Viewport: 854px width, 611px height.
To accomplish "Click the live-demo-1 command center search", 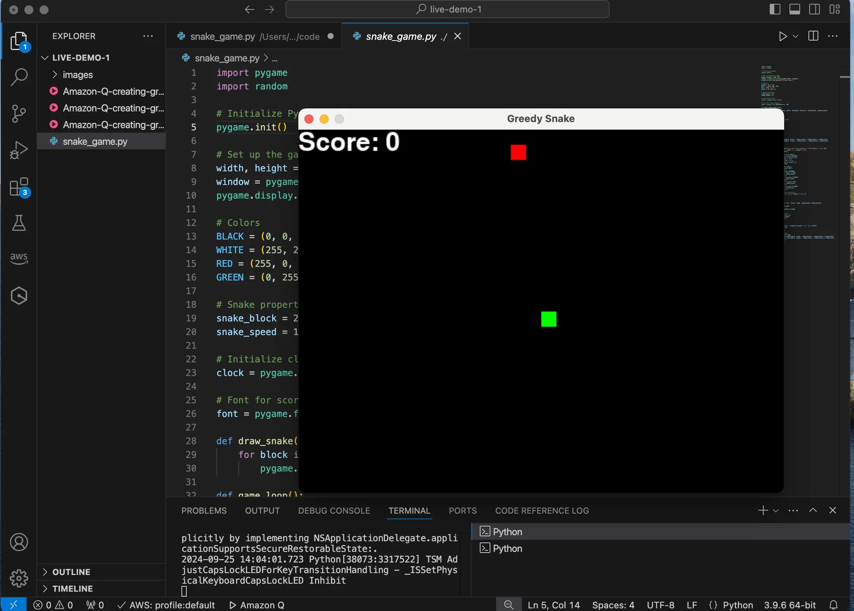I will click(x=447, y=9).
